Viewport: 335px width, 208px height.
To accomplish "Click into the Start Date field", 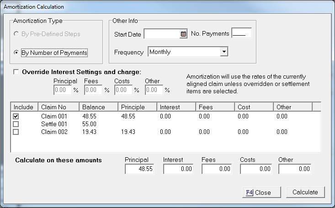I will (x=162, y=34).
